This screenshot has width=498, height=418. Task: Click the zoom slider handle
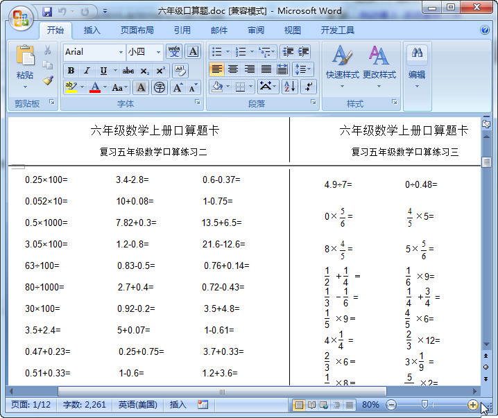(x=424, y=404)
